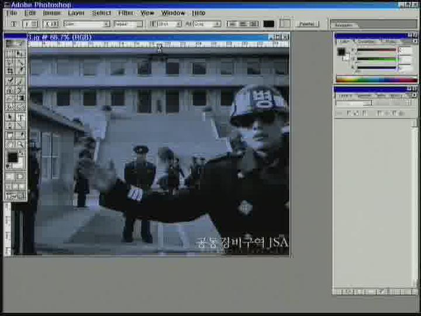Image resolution: width=421 pixels, height=316 pixels.
Task: Click the green G slider in Color palette
Action: click(x=377, y=59)
